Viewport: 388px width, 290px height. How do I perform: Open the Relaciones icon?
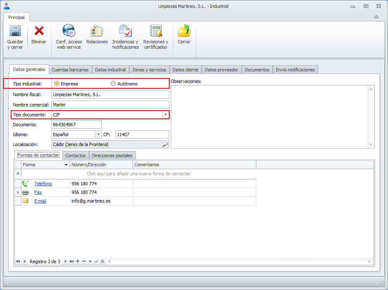click(97, 31)
